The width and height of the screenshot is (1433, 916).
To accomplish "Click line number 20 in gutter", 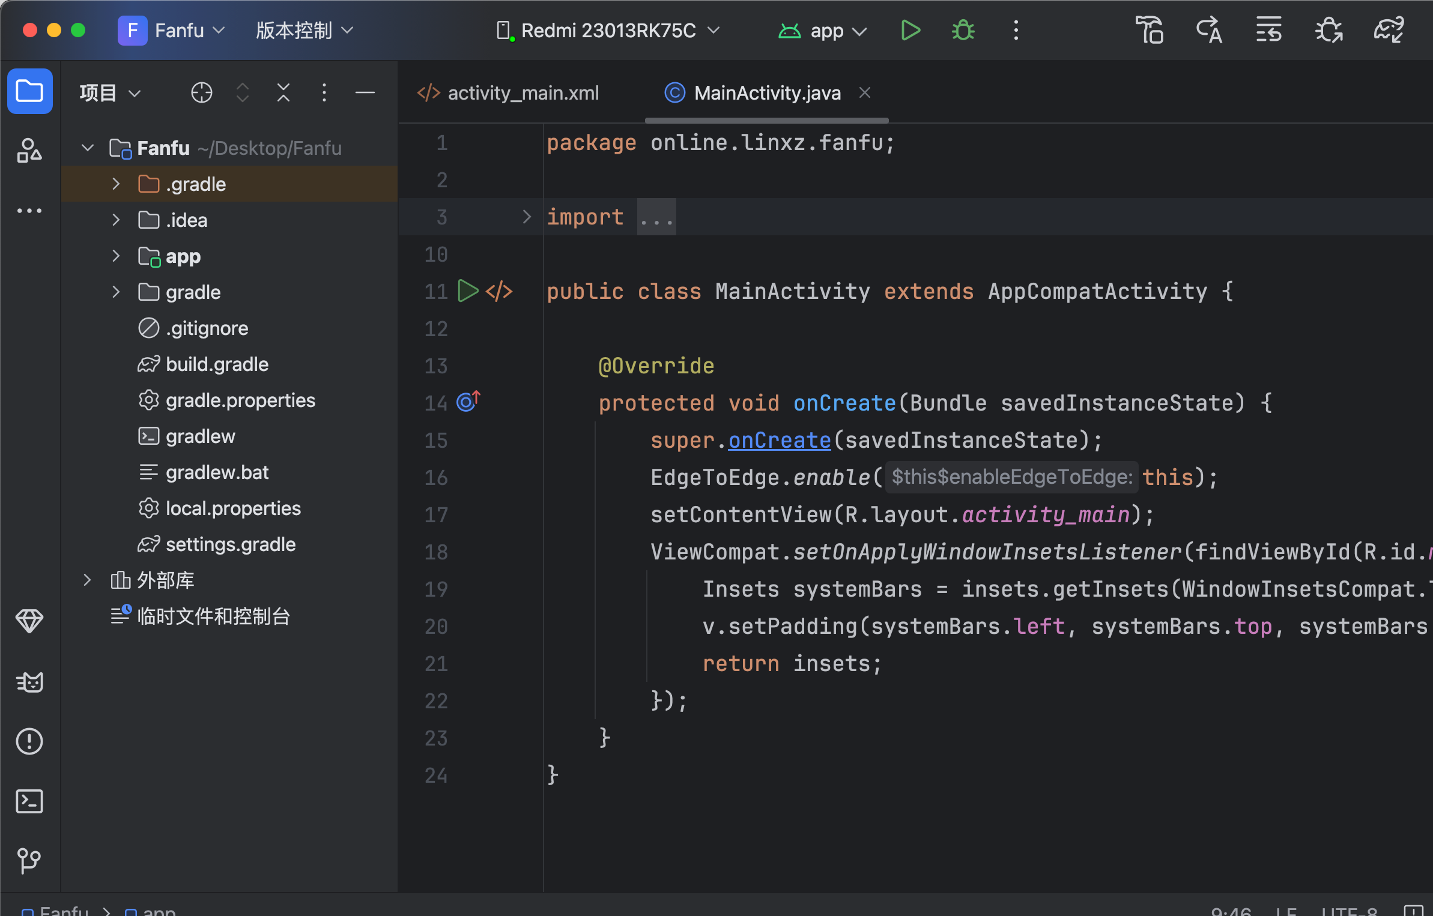I will 436,626.
